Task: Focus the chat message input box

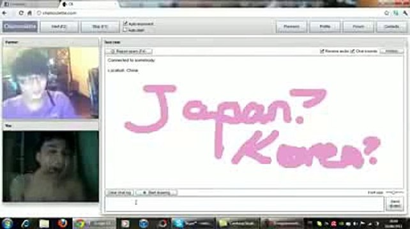Action: pyautogui.click(x=245, y=204)
